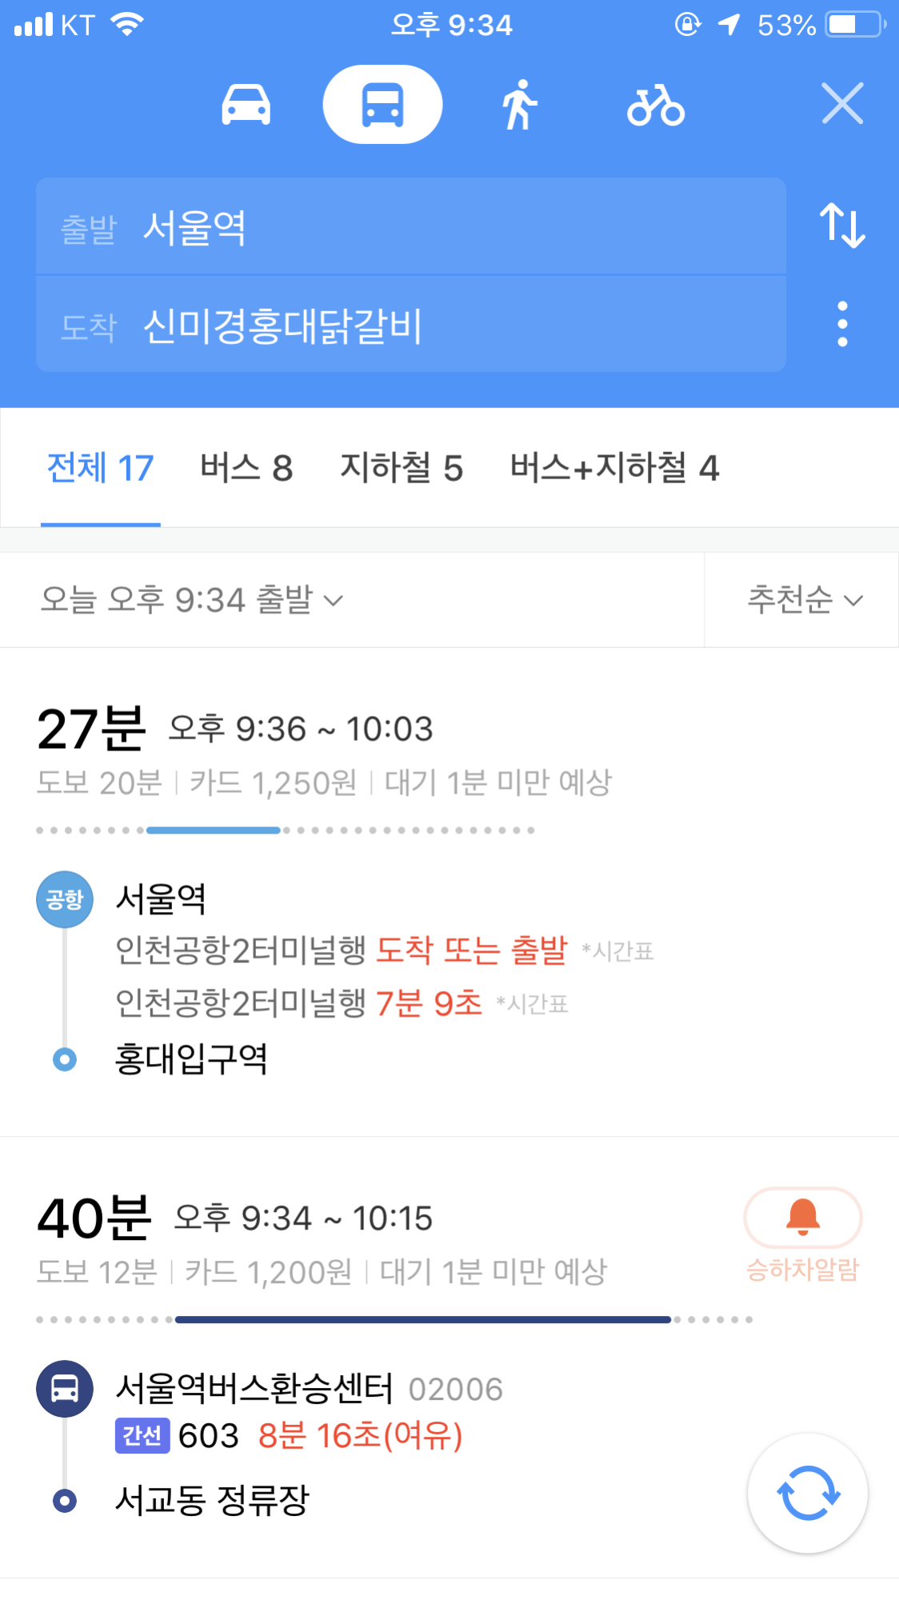
Task: Show the 버스+지하철 4 tab
Action: (x=614, y=468)
